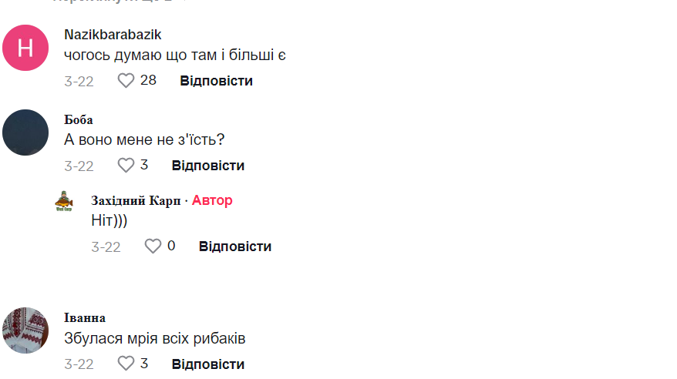Click the 28 likes count on first comment
Image resolution: width=677 pixels, height=379 pixels.
148,80
